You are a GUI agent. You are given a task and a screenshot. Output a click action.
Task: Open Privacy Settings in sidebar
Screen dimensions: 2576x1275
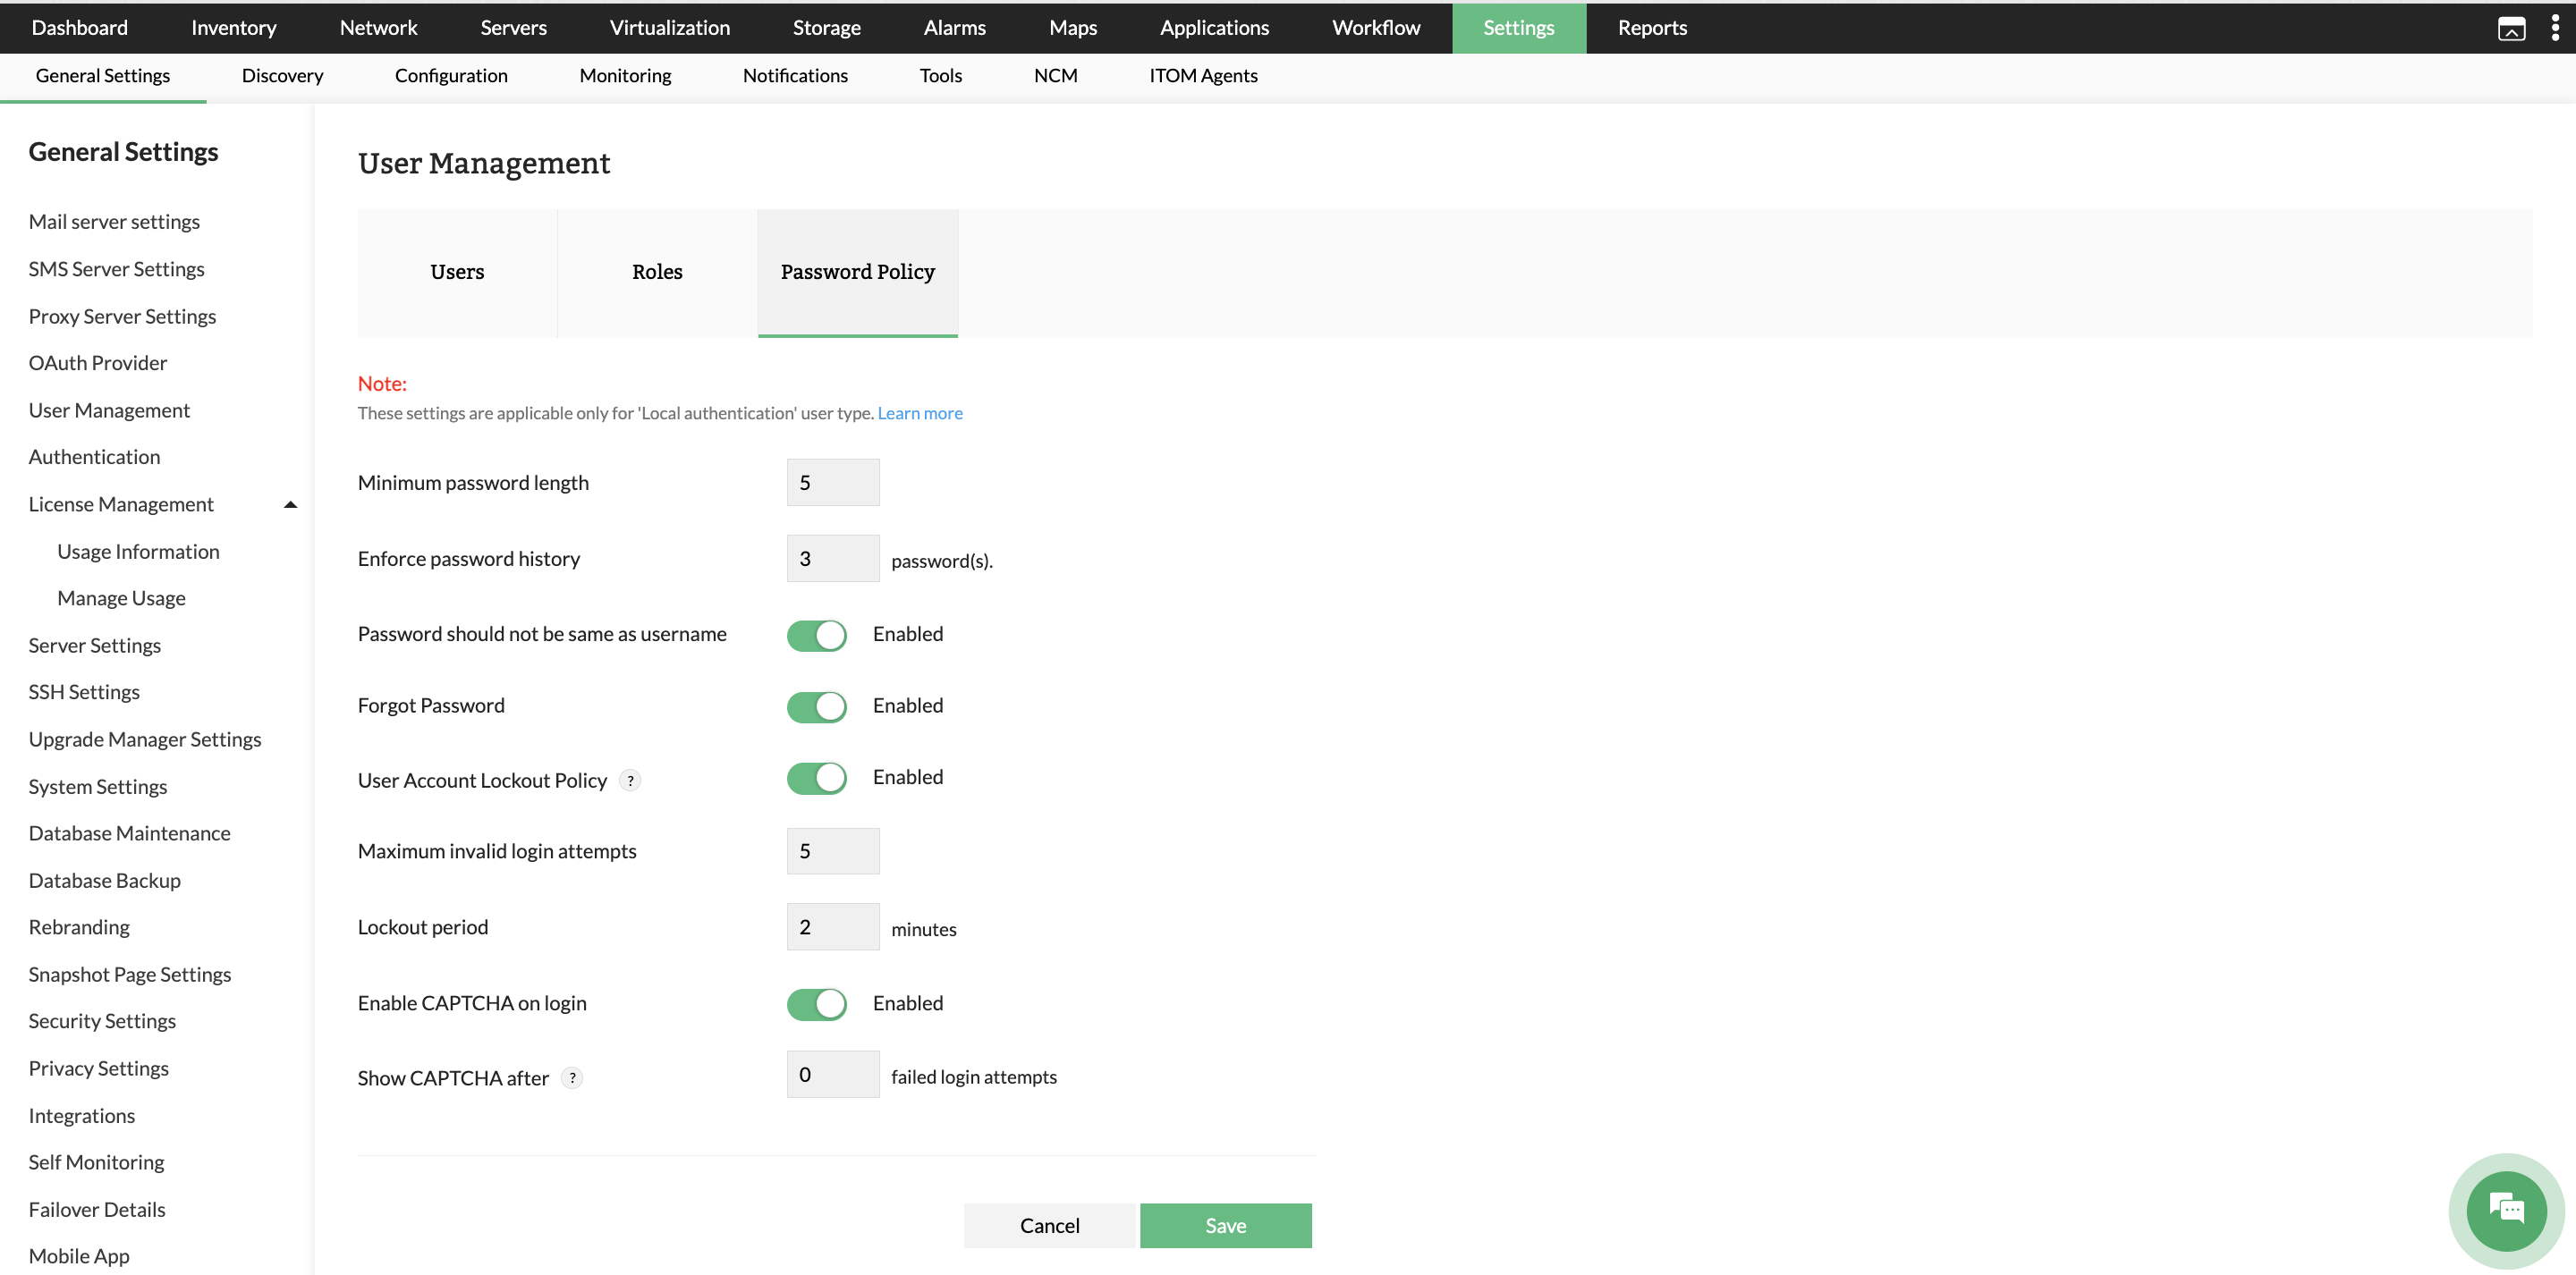click(99, 1069)
